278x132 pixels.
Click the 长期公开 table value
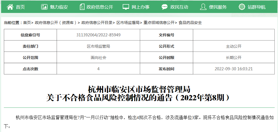coord(234,58)
